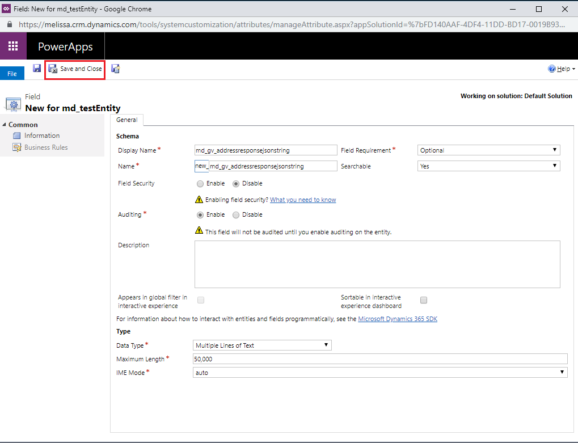Collapse the Common section triangle
578x443 pixels.
[x=4, y=125]
